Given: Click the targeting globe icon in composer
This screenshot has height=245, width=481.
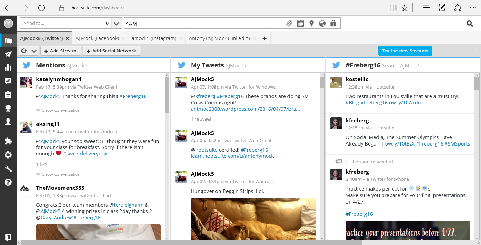Looking at the screenshot, I should pos(322,24).
